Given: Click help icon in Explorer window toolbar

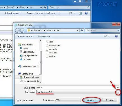Looking at the screenshot, I should coord(86,13).
